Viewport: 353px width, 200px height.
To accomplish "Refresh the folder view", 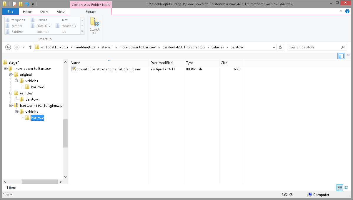I will tap(281, 47).
